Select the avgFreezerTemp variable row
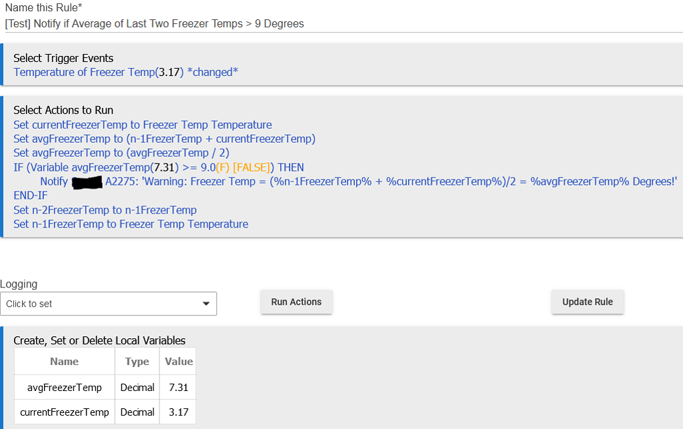The width and height of the screenshot is (683, 429). (64, 387)
